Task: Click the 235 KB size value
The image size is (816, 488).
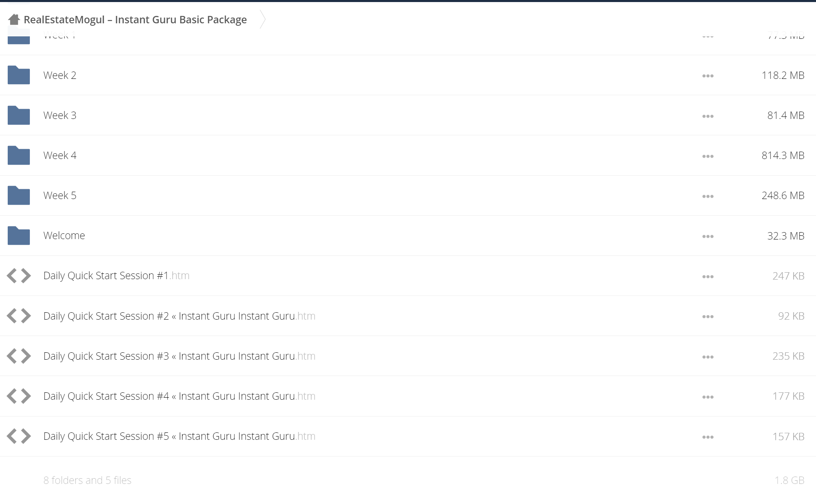Action: pos(788,356)
